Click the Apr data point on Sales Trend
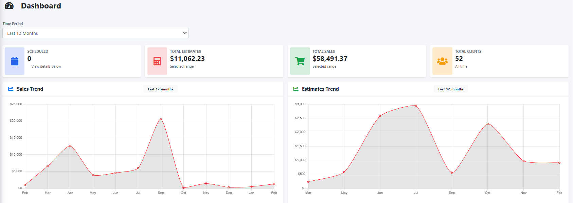Screen dimensions: 573x203 [70, 146]
